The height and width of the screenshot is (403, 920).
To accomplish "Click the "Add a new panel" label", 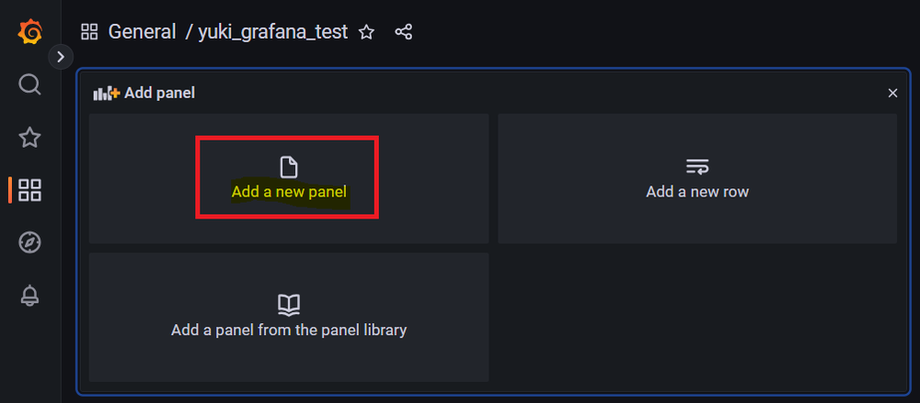I will 289,192.
